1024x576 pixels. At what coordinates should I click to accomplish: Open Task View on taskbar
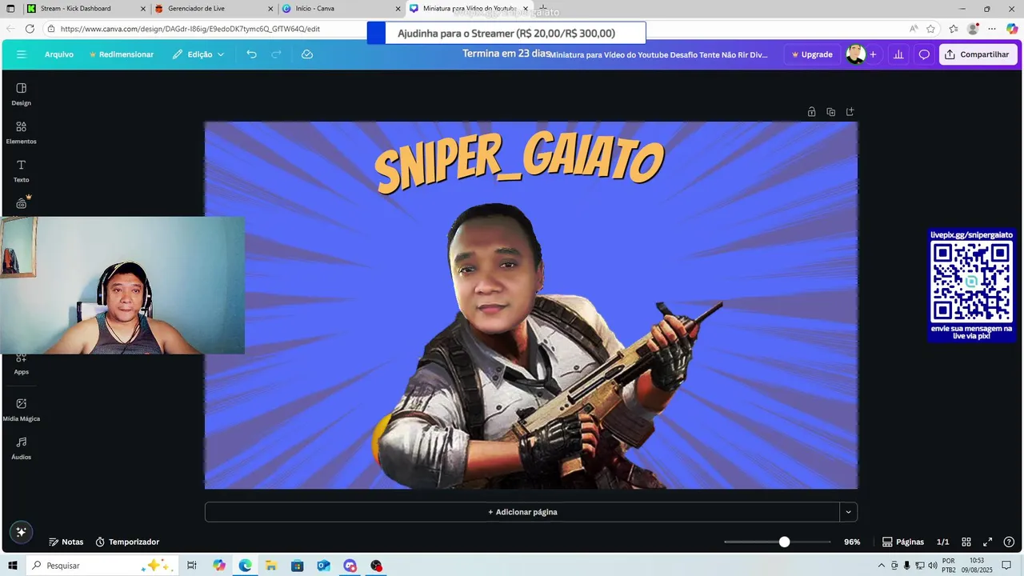pos(192,566)
